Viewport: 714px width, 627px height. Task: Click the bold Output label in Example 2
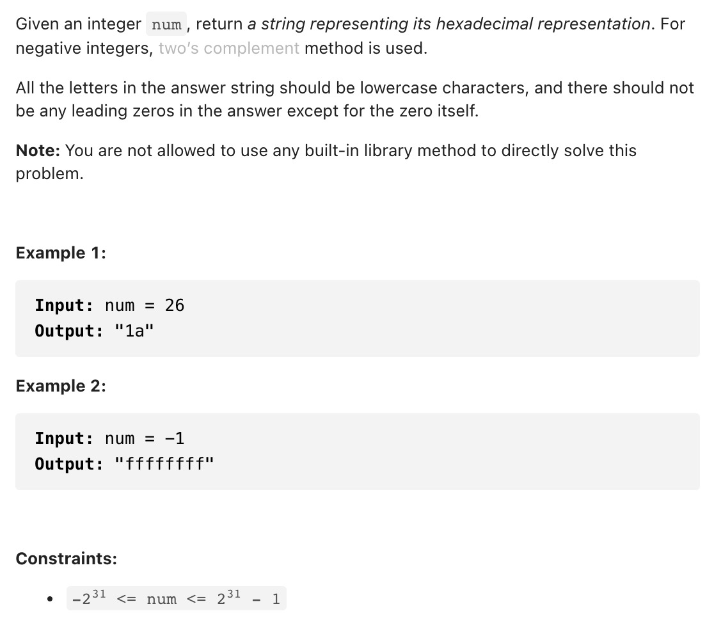(69, 464)
